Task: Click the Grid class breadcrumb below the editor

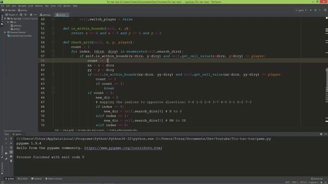Action: tap(57, 130)
